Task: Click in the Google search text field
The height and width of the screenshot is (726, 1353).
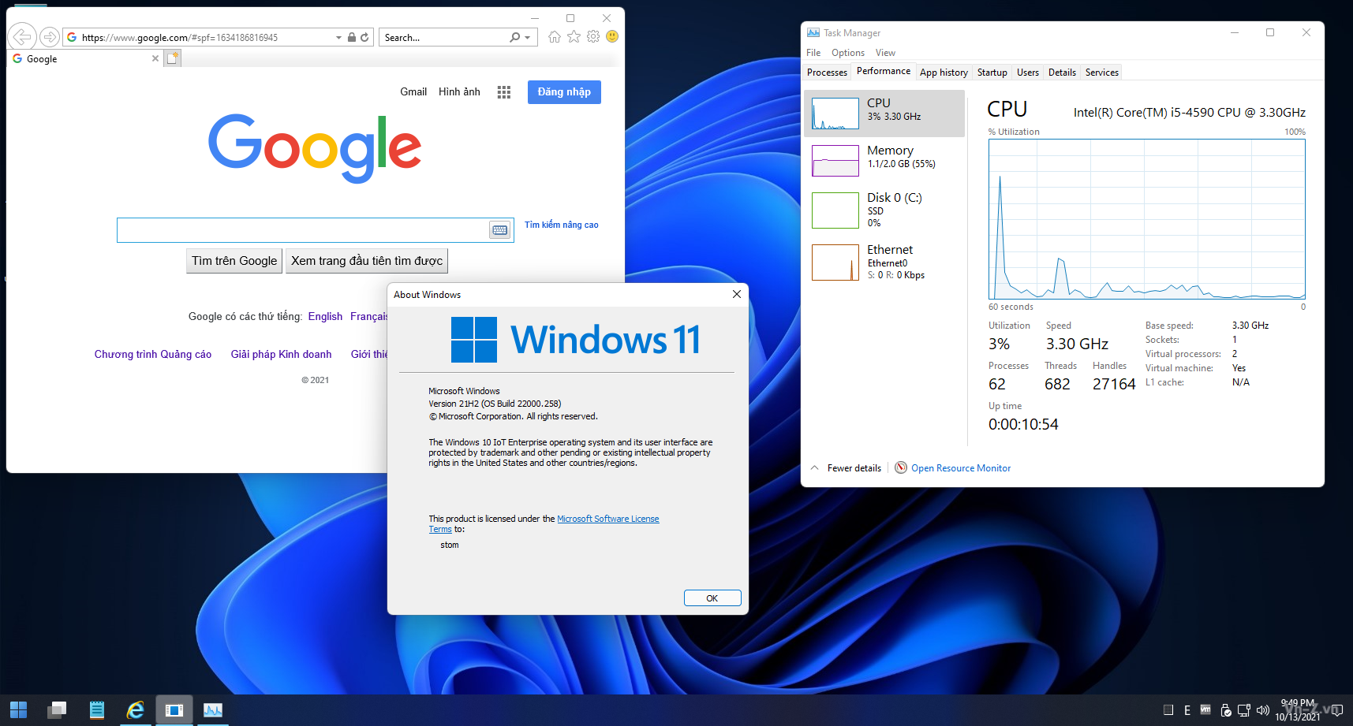Action: click(x=304, y=230)
